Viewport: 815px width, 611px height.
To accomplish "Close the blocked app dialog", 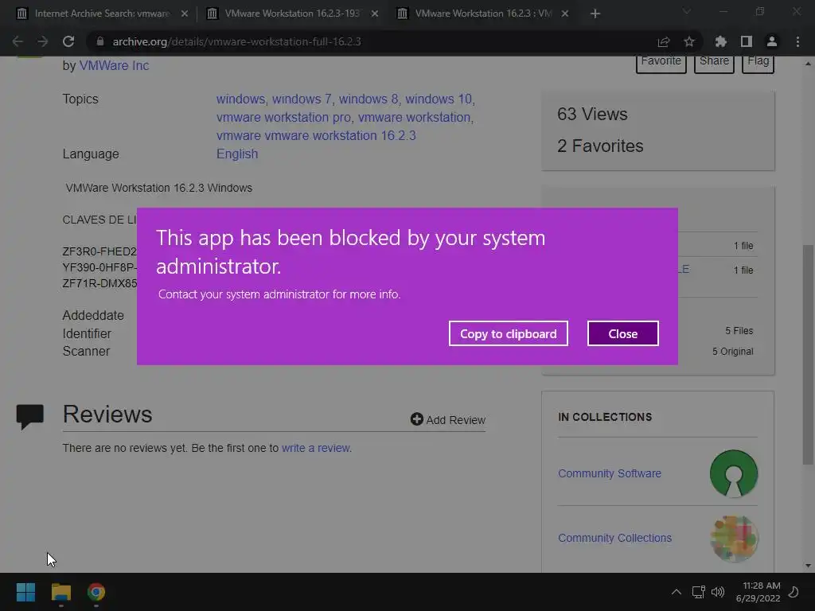I will [x=622, y=333].
